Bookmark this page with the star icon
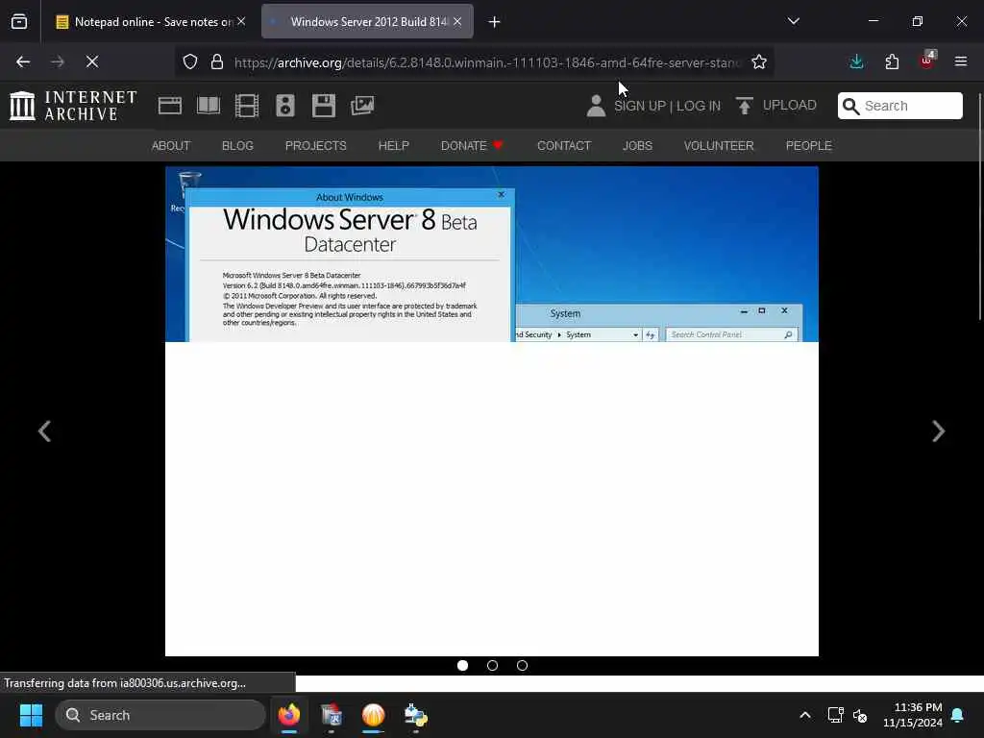The image size is (984, 738). (759, 61)
